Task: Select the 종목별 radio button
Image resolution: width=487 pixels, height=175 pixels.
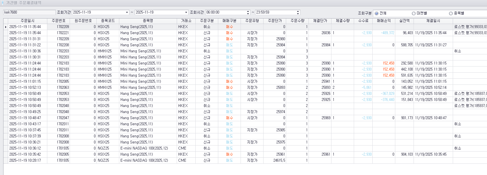Action: pos(451,13)
